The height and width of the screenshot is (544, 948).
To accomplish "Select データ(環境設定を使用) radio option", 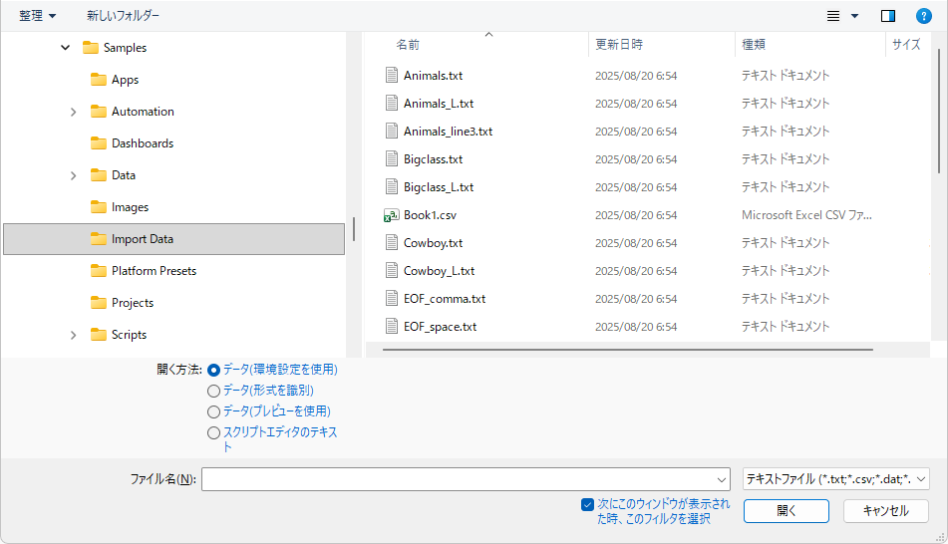I will point(213,370).
